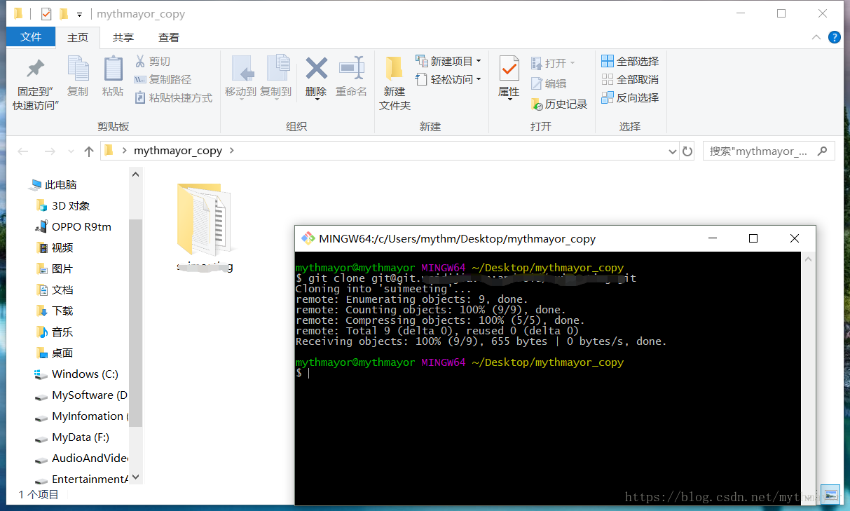This screenshot has width=850, height=511.
Task: Select Documents (文档) folder
Action: tap(55, 290)
